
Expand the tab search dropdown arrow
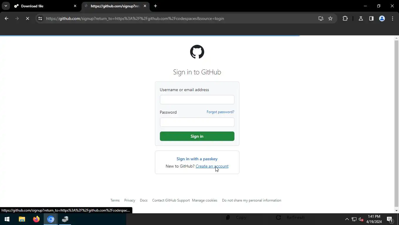point(6,6)
